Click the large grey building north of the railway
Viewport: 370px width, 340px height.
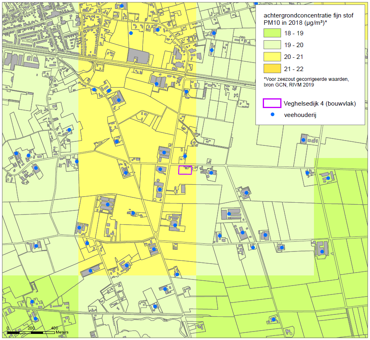pyautogui.click(x=138, y=56)
